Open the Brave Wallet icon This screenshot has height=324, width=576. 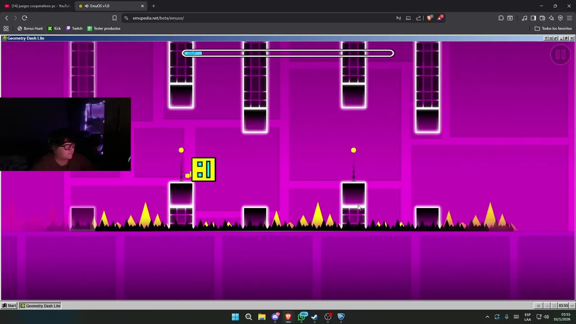542,18
